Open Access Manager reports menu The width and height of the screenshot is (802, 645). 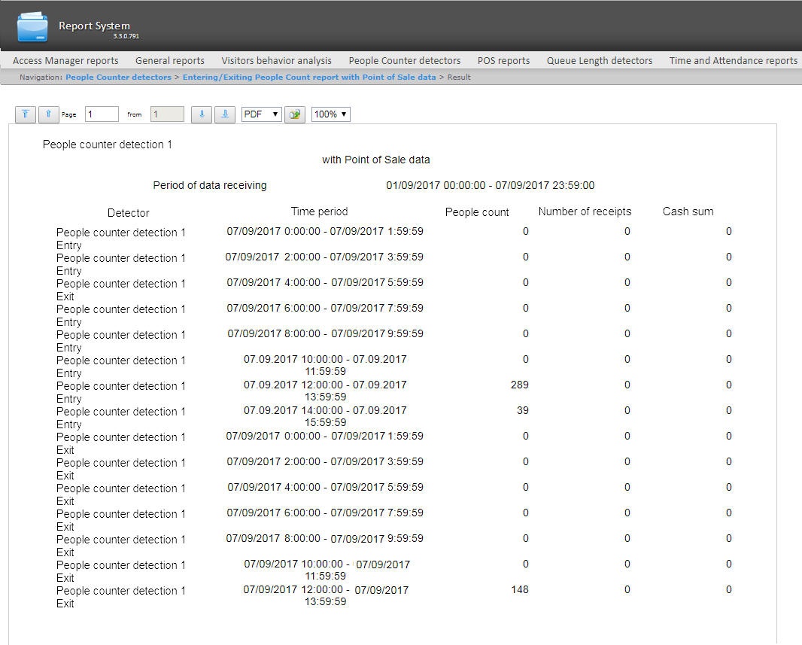pyautogui.click(x=65, y=60)
